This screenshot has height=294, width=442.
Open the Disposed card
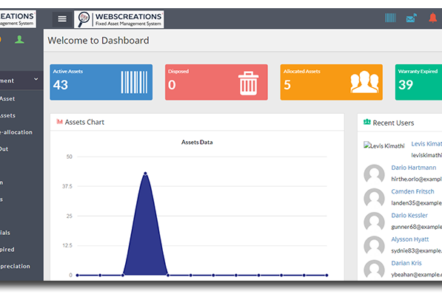[x=216, y=82]
